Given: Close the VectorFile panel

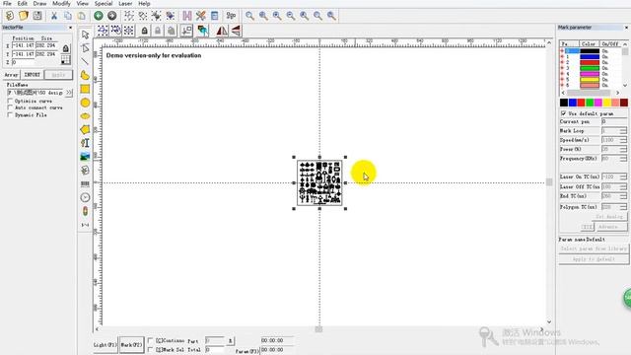Looking at the screenshot, I should click(71, 28).
